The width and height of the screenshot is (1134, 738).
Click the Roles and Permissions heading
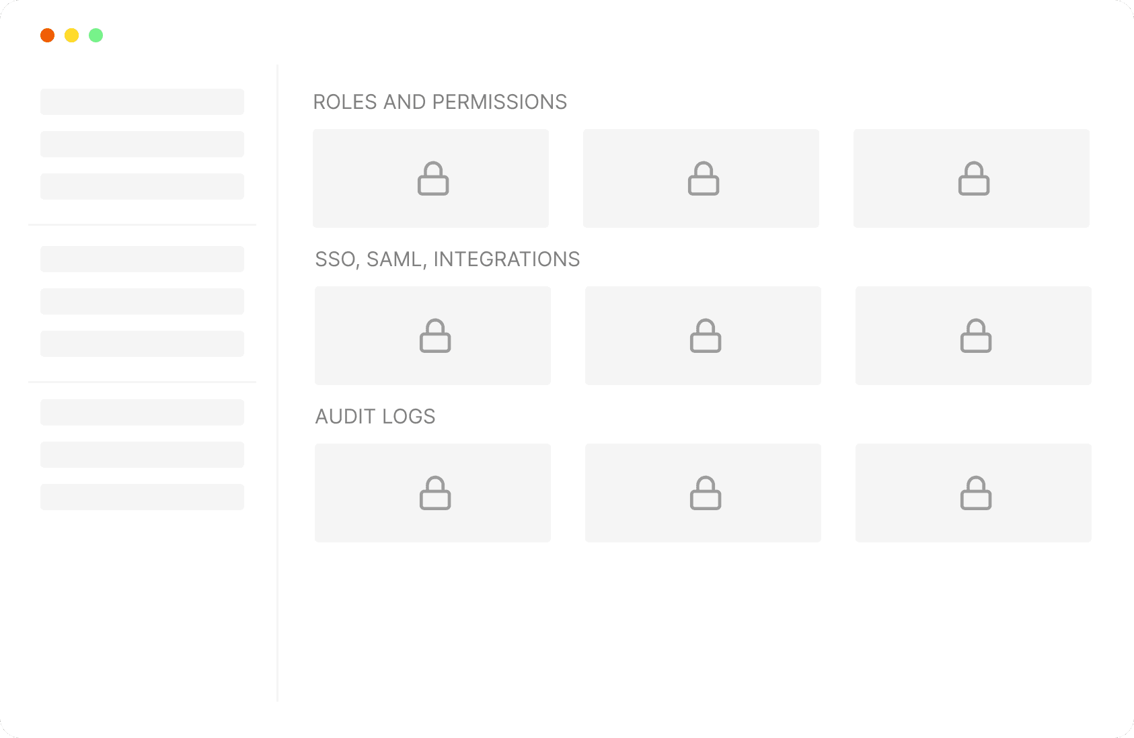[x=440, y=102]
